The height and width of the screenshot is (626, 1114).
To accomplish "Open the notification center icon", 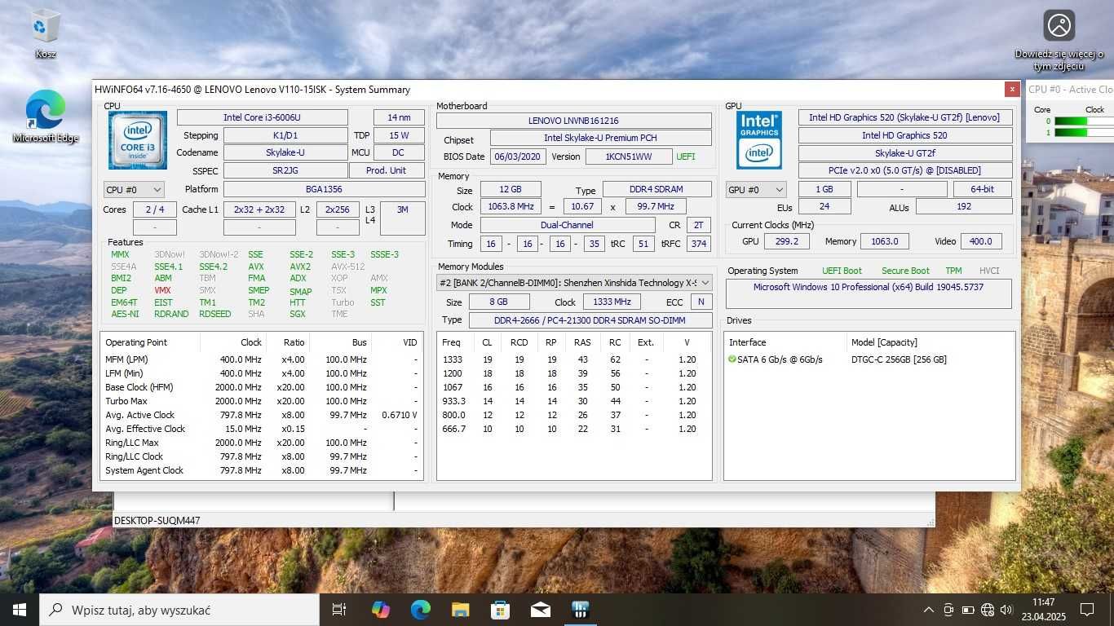I will tap(1087, 610).
